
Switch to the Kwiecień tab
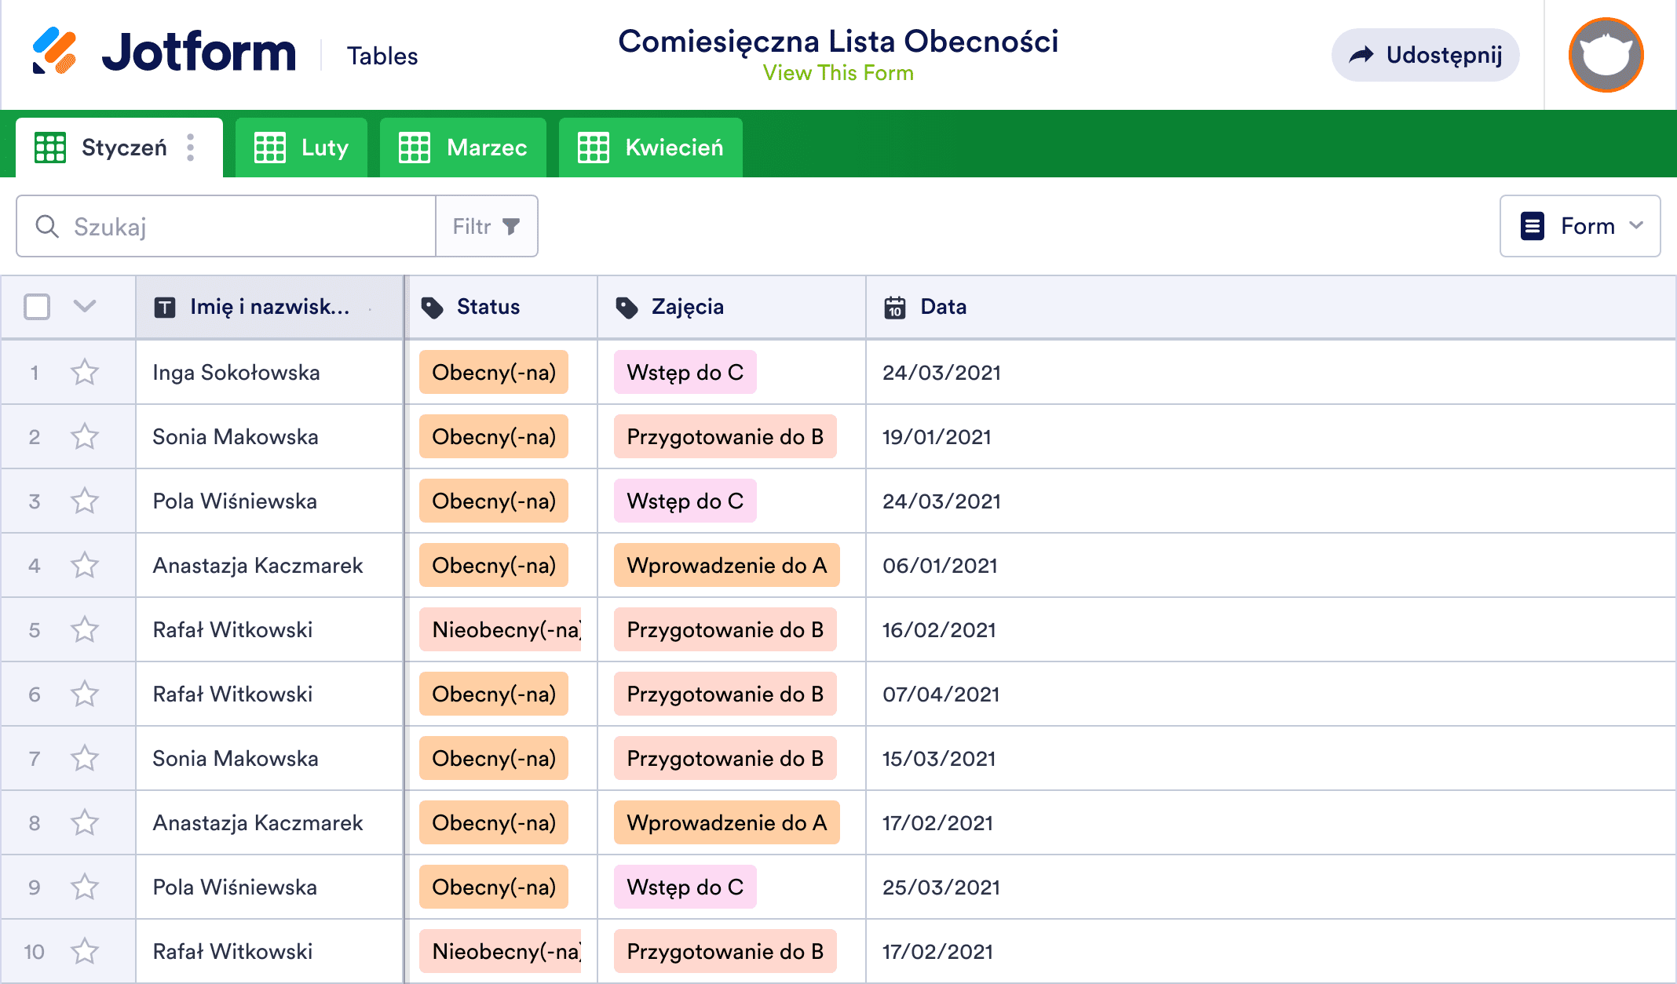pyautogui.click(x=649, y=147)
